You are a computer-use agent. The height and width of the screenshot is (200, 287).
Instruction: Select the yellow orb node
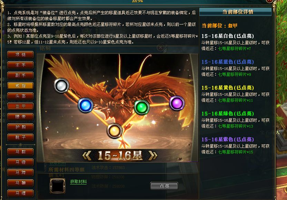point(115,131)
